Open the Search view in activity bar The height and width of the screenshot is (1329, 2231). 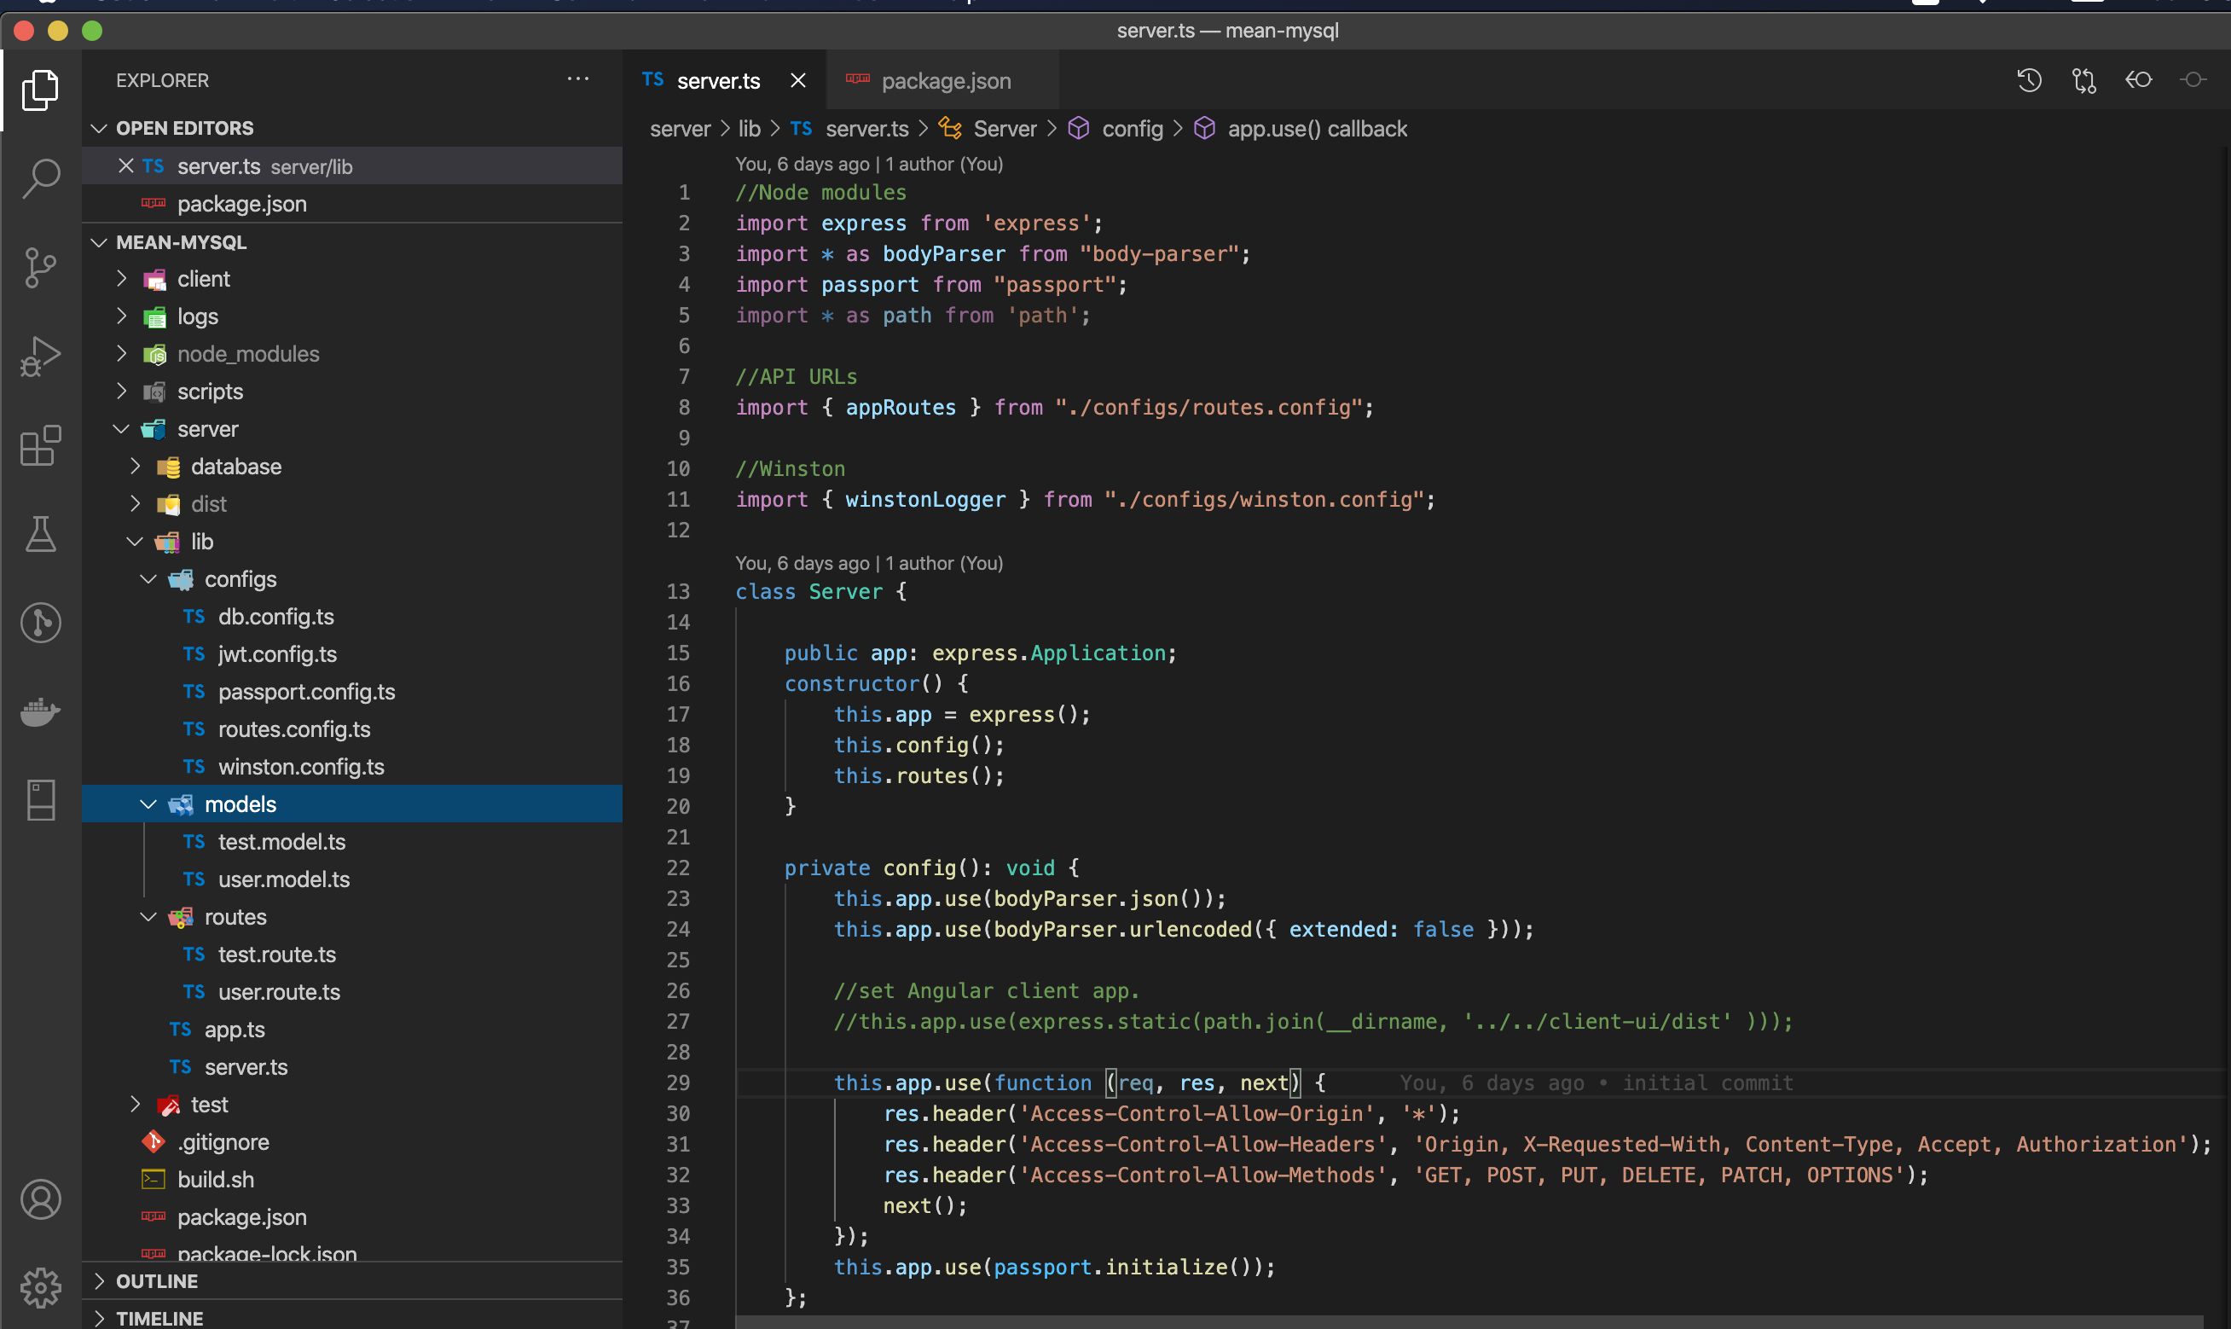tap(40, 178)
